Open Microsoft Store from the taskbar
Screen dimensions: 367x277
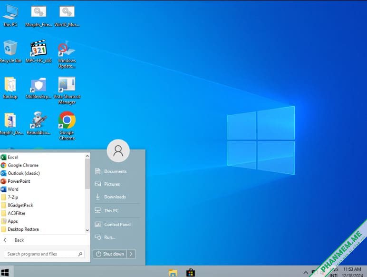coord(191,273)
